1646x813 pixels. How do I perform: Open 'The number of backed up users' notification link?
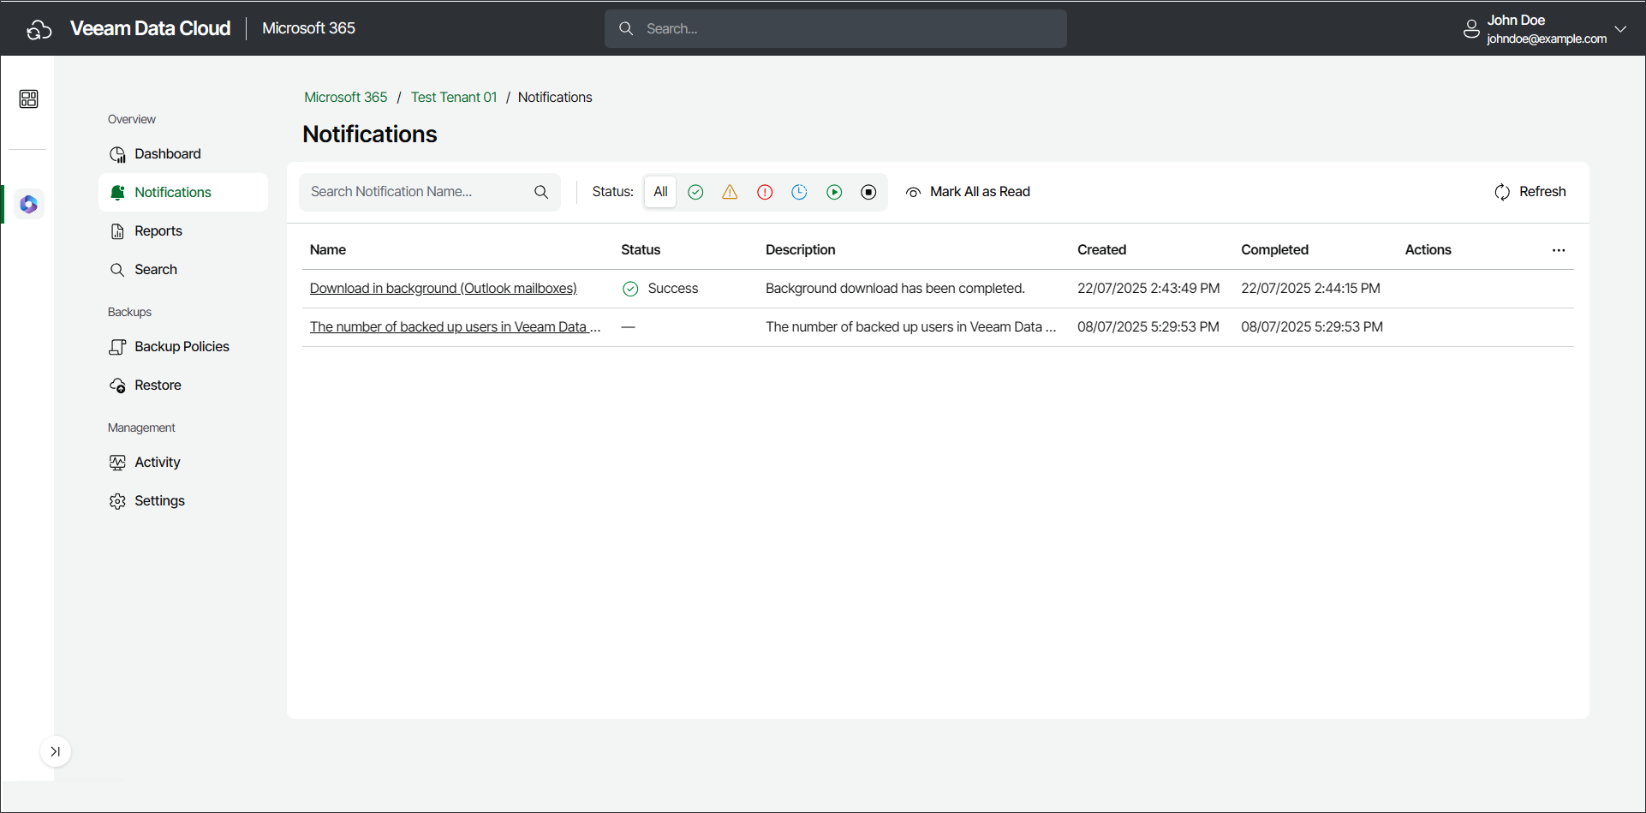455,327
